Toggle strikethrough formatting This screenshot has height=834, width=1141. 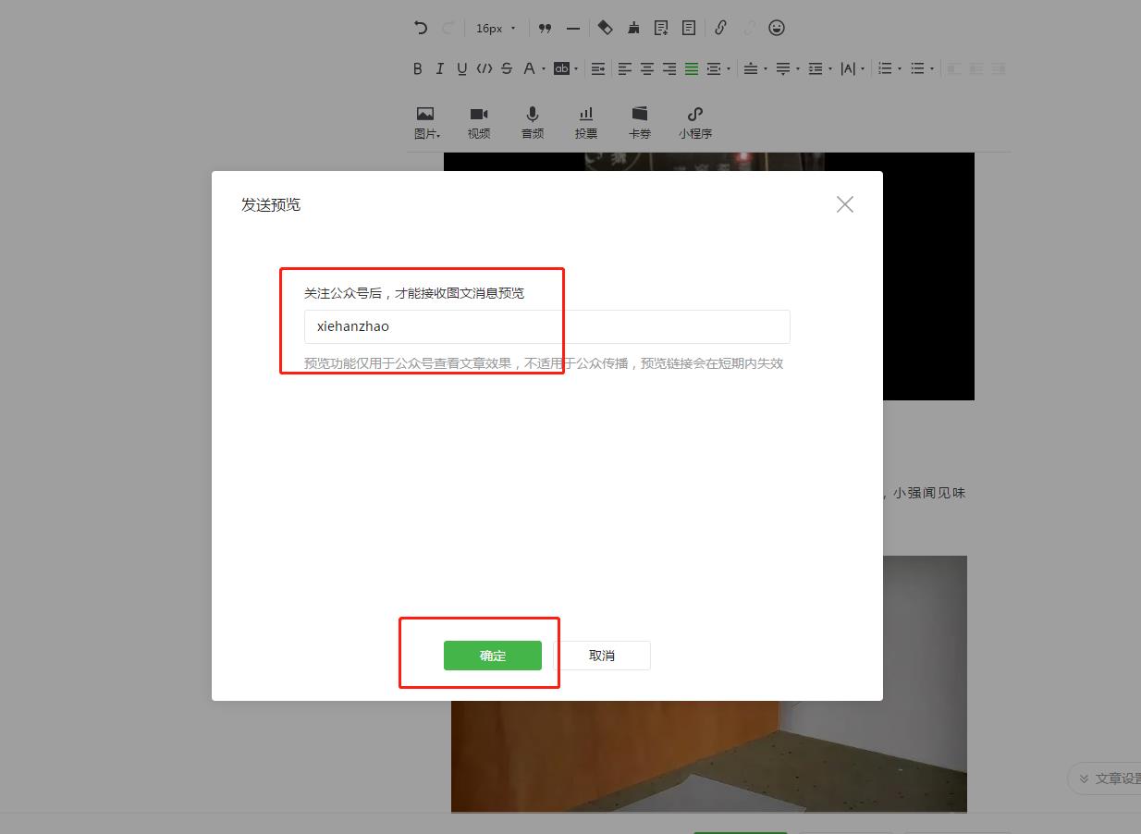point(506,68)
